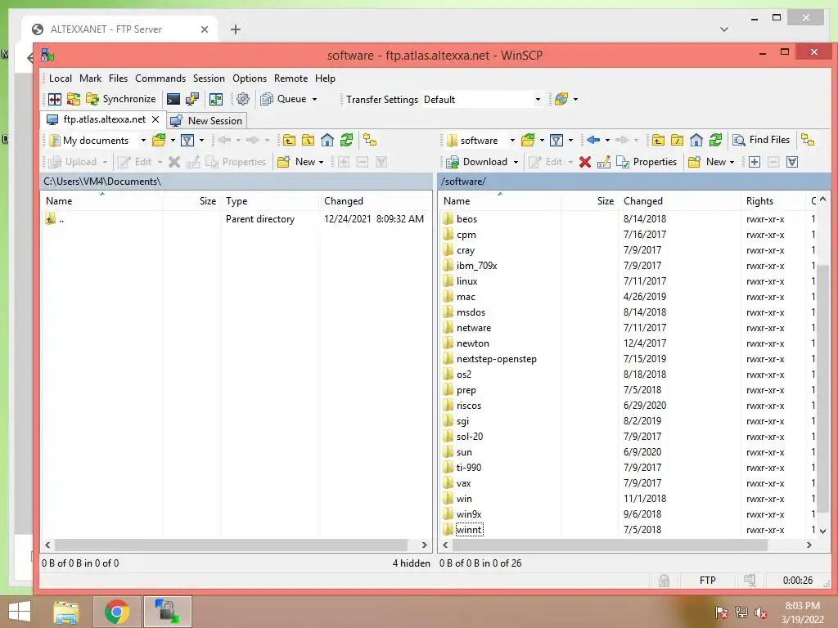Screen dimensions: 838x628
Task: Select the local parent directory row
Action: [237, 219]
